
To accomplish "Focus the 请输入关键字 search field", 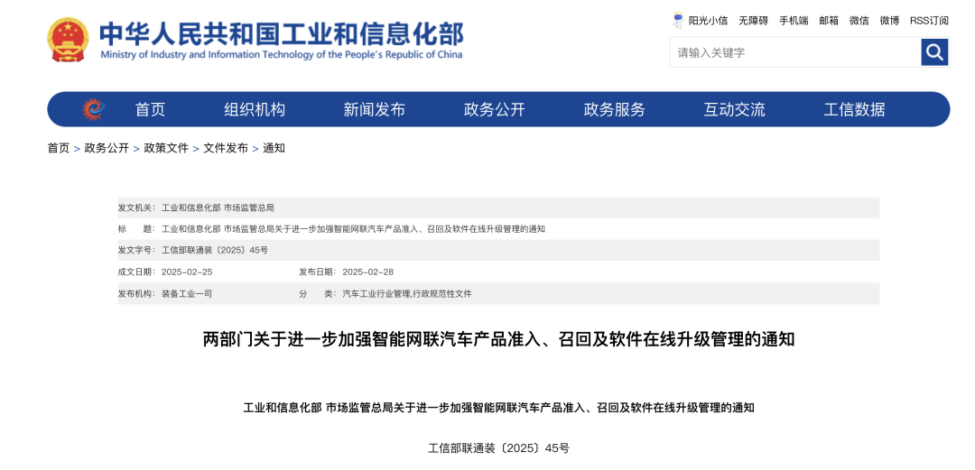I will [795, 52].
